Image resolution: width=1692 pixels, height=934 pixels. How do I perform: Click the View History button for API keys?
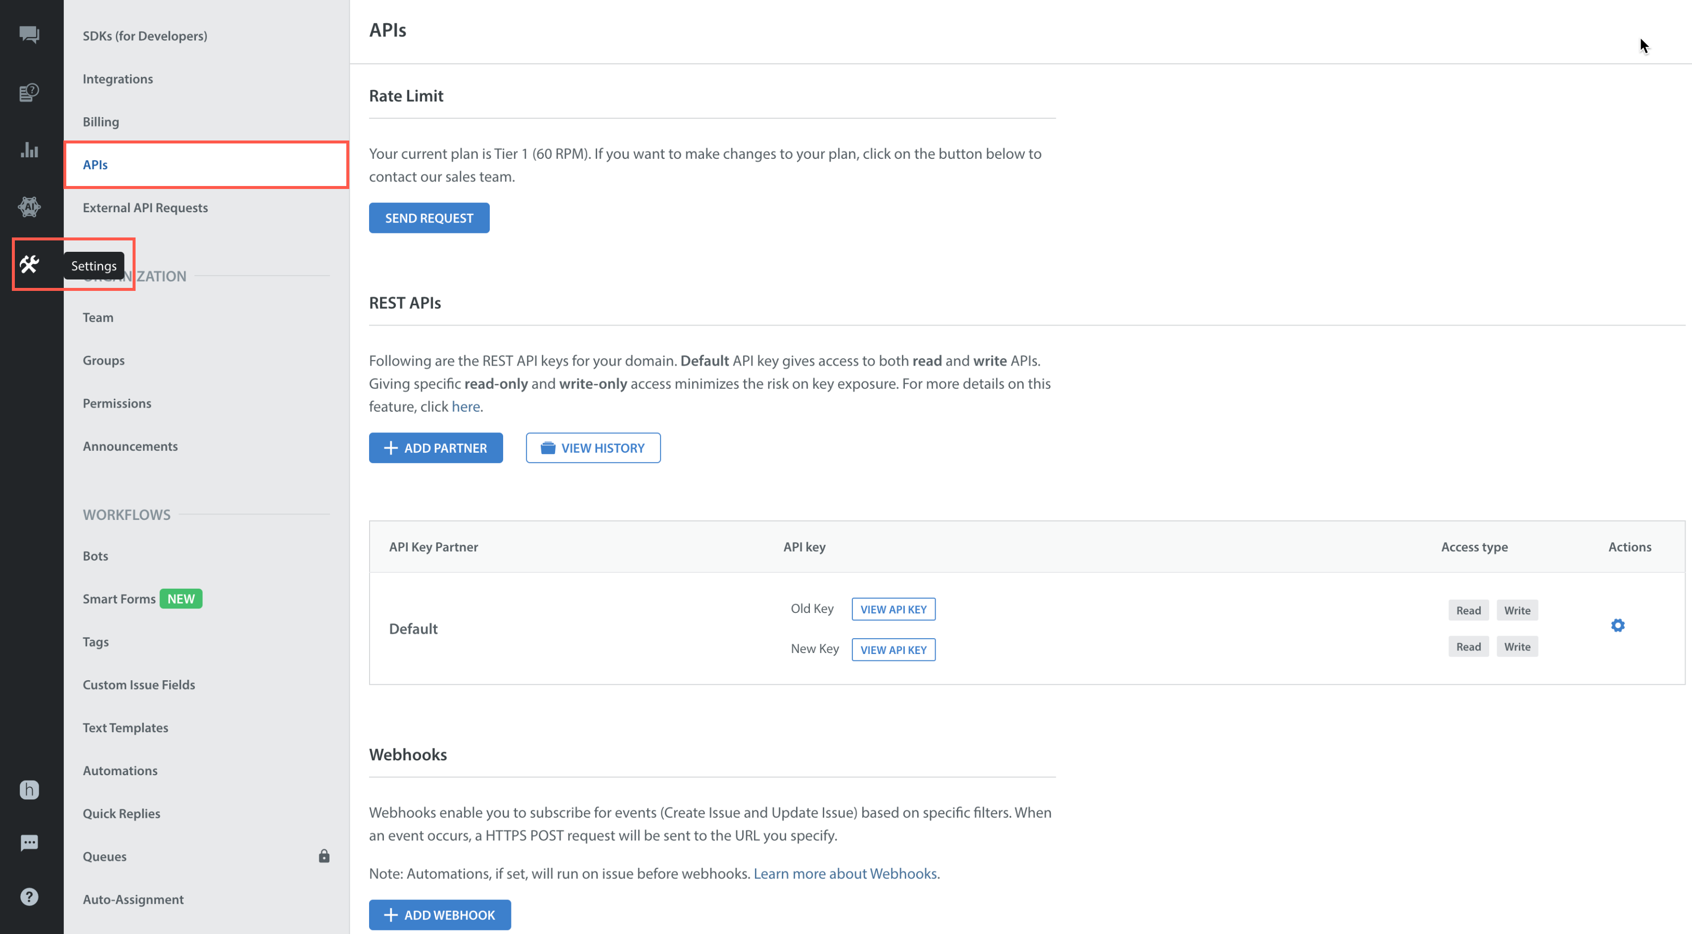tap(594, 447)
